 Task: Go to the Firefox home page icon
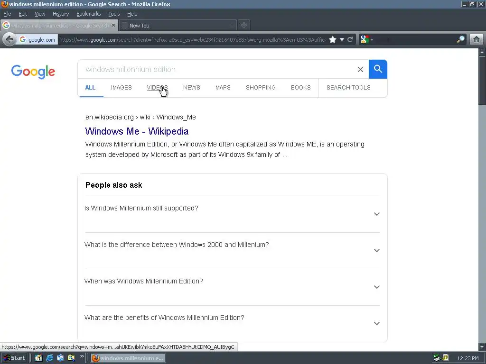[x=477, y=40]
